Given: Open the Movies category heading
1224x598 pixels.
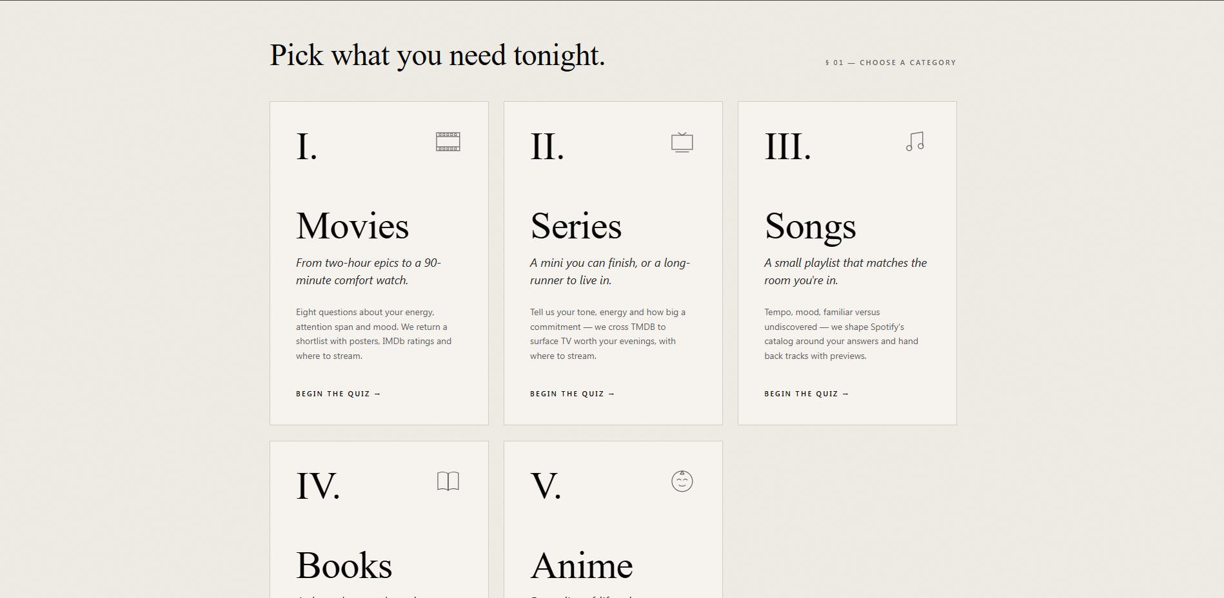Looking at the screenshot, I should (352, 226).
